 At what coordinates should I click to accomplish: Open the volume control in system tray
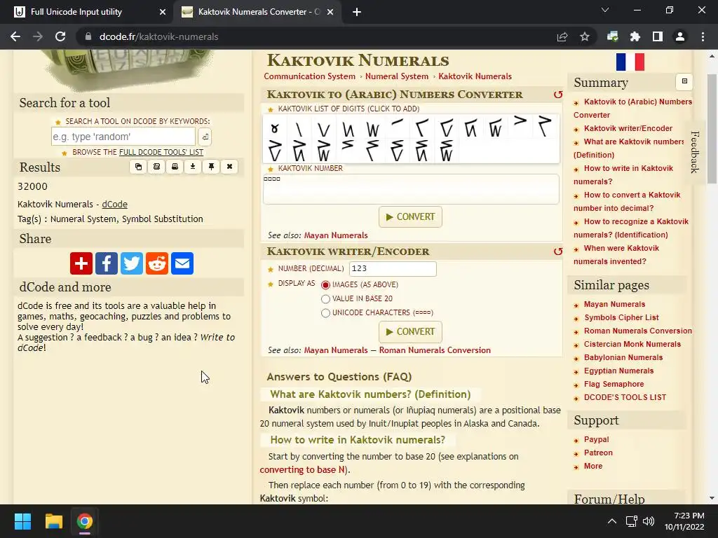coord(649,521)
